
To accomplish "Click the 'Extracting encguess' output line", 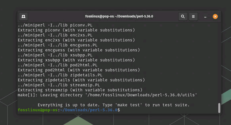I will (79, 50).
